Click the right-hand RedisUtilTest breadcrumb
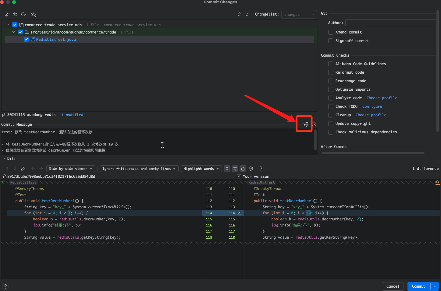The width and height of the screenshot is (441, 291). click(261, 182)
